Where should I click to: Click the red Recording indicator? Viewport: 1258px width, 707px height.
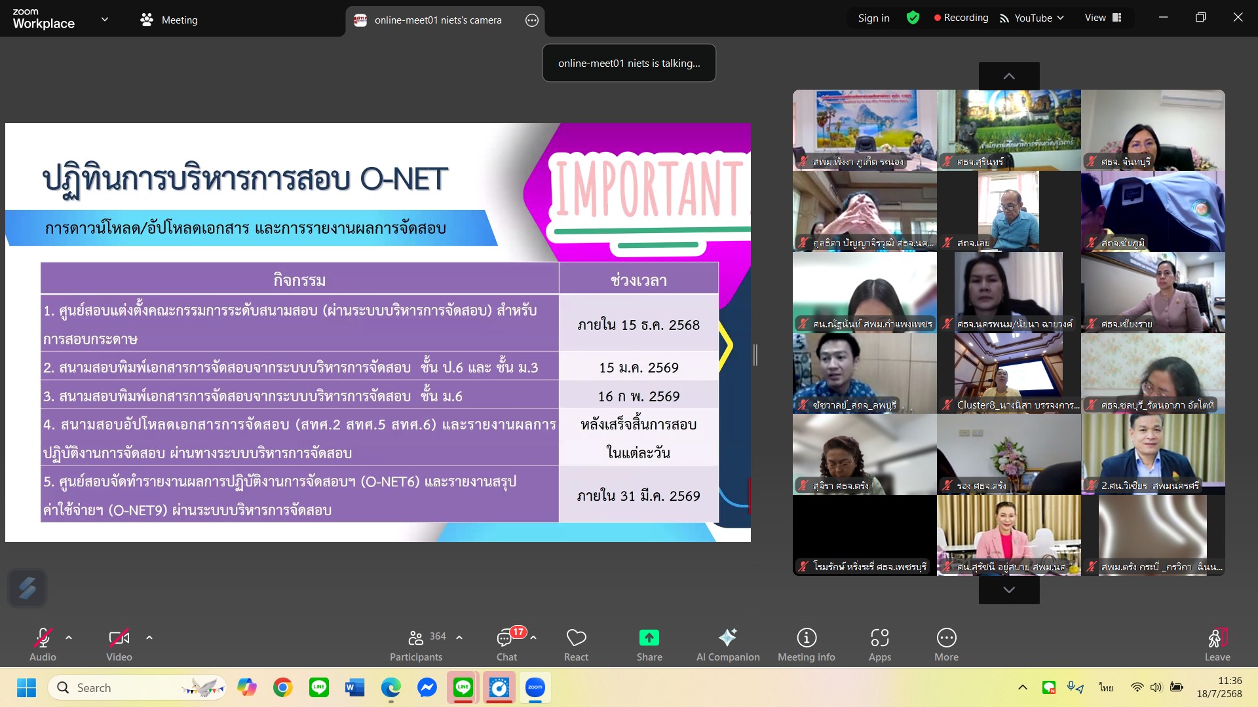coord(961,18)
